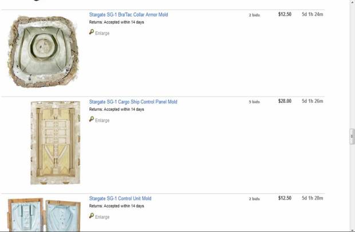Open the Stargate SG-1 Bra'Tac Collar Armor Mold listing

pos(128,14)
